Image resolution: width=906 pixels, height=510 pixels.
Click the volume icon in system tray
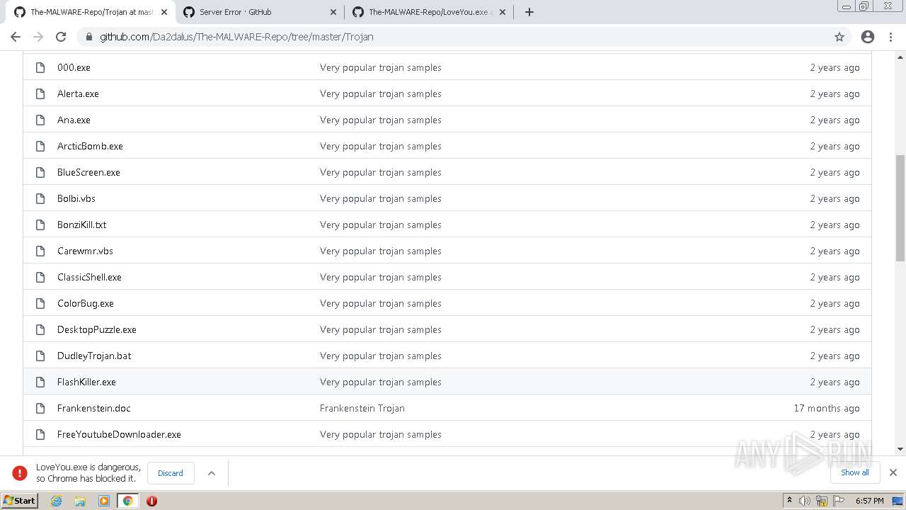click(x=805, y=501)
